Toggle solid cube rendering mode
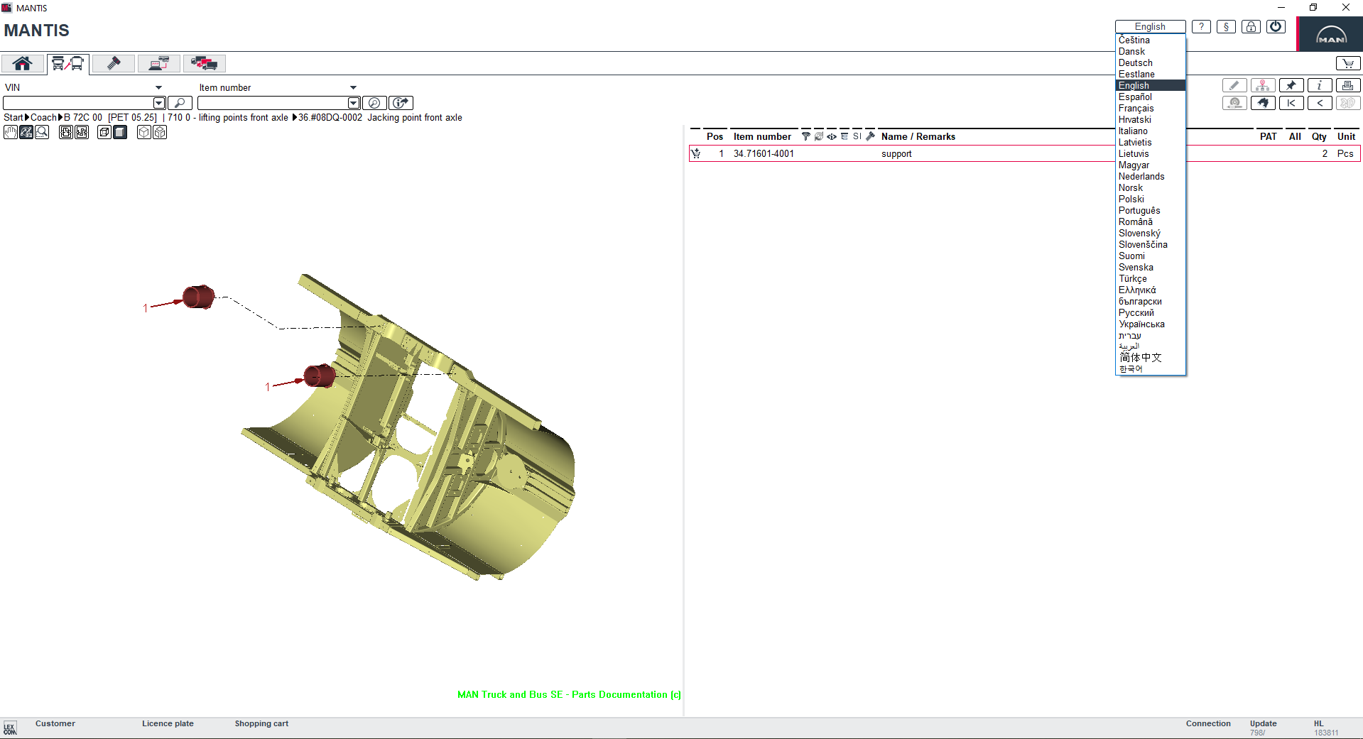1363x739 pixels. point(120,132)
